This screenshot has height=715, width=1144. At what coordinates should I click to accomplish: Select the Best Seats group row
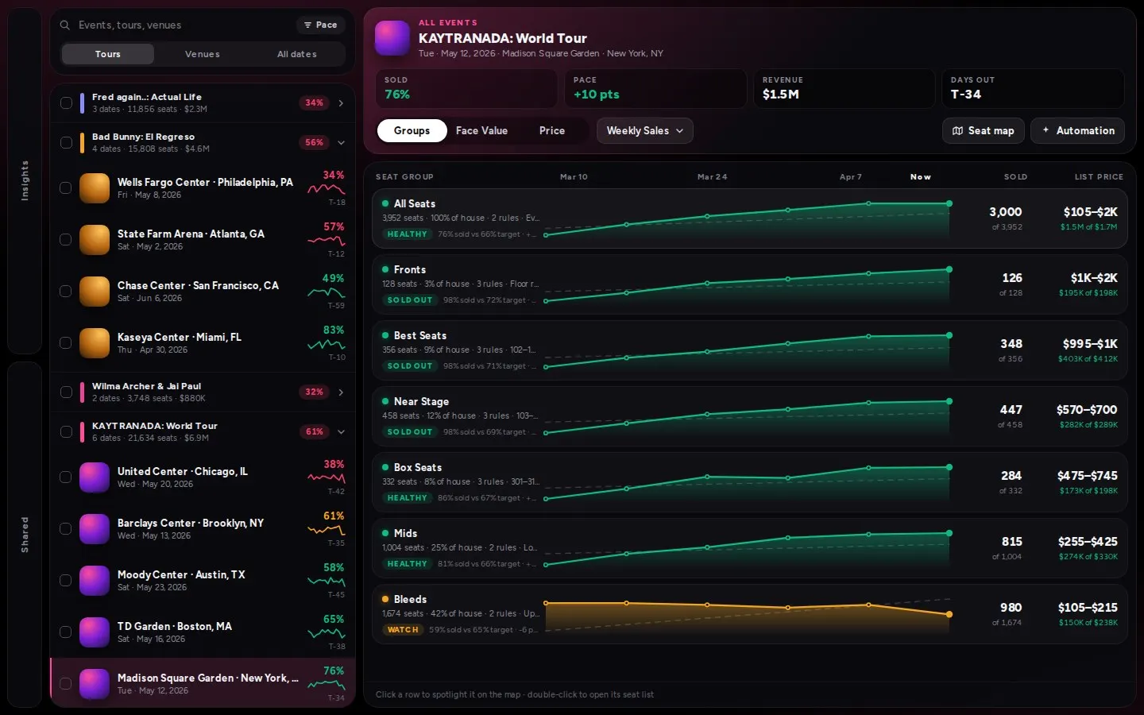point(750,350)
